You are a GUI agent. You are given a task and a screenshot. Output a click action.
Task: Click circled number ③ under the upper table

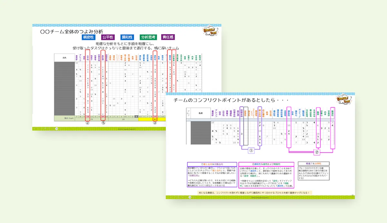pos(155,122)
